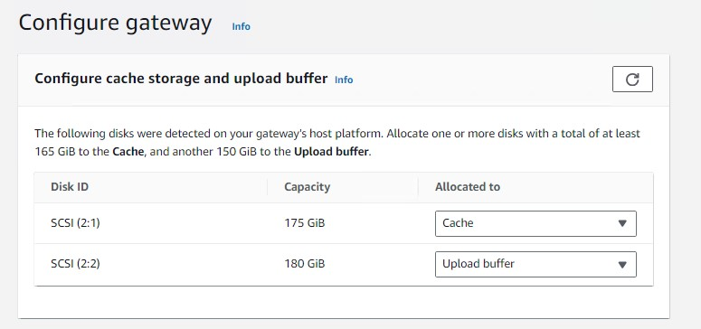Viewport: 701px width, 329px height.
Task: Select the Capacity column header
Action: point(308,186)
